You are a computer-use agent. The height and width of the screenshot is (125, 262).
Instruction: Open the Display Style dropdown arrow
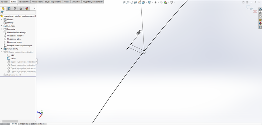point(152,2)
